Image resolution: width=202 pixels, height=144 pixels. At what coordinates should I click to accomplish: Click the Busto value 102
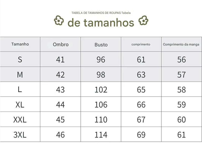point(101,90)
